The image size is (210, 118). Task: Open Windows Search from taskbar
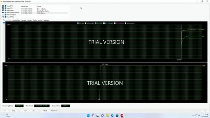pos(93,115)
